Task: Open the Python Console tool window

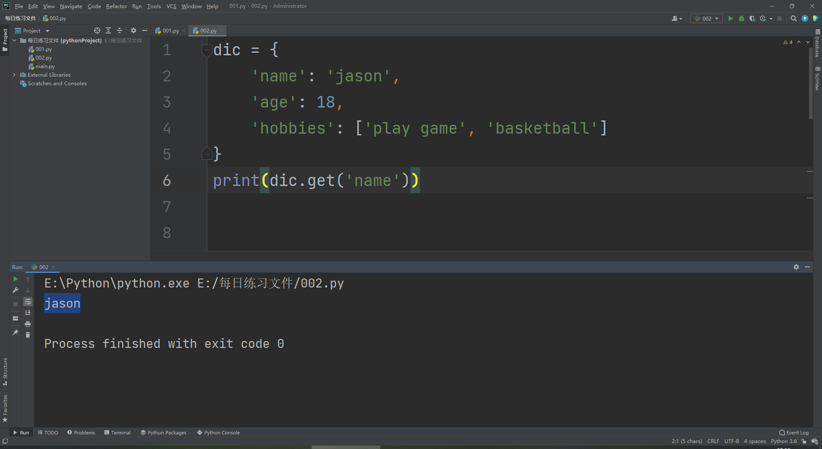Action: point(218,433)
